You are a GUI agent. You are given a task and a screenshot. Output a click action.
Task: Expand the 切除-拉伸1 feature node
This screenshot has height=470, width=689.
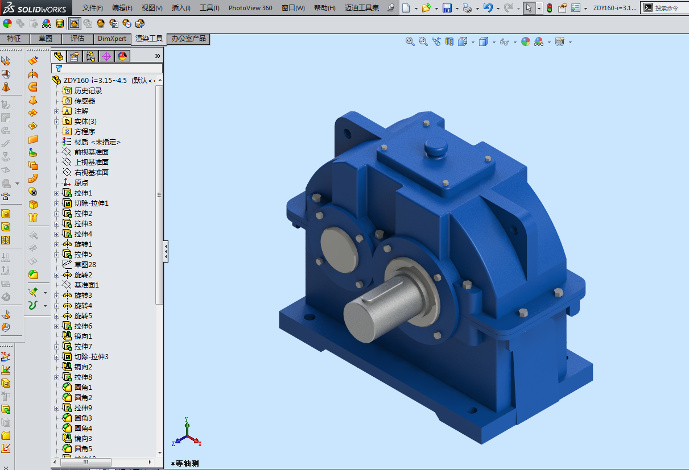[x=56, y=203]
